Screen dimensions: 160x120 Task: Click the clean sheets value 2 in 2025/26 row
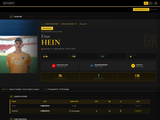point(121,111)
